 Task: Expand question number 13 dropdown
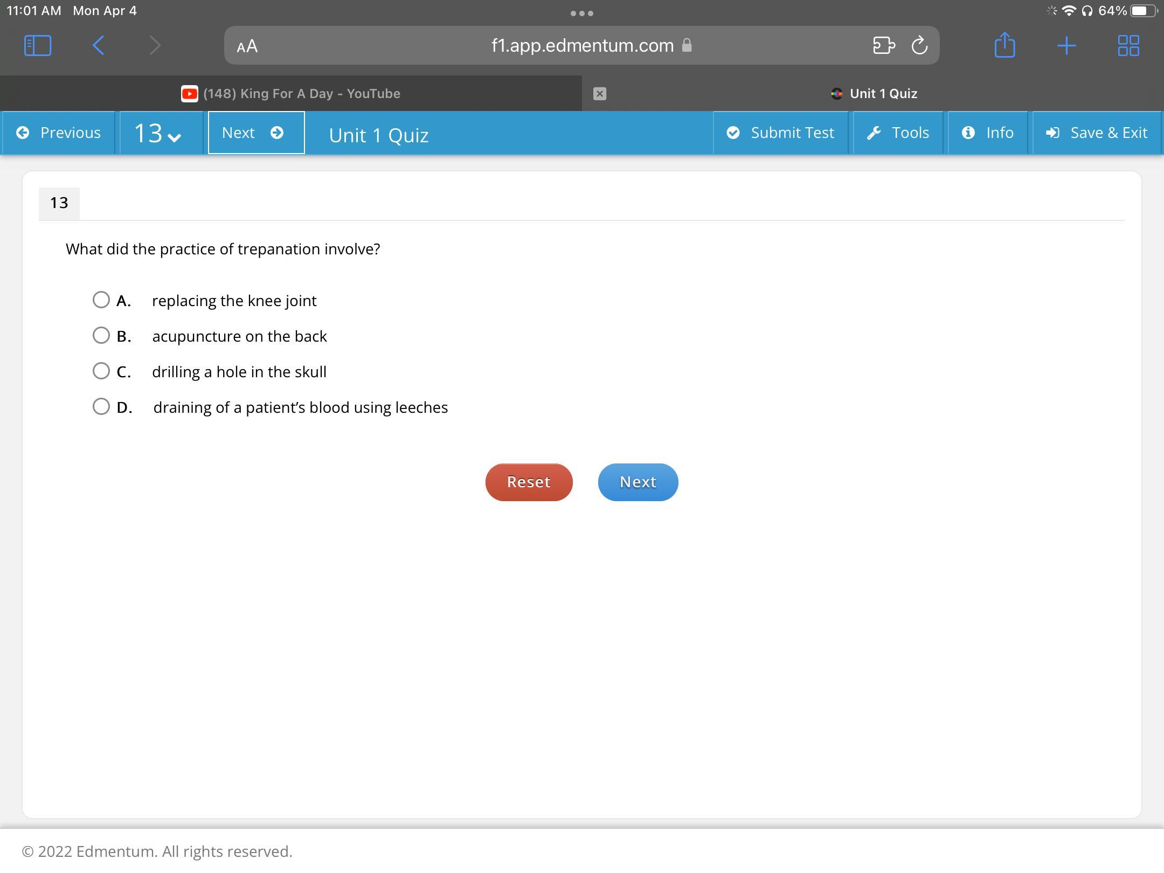pyautogui.click(x=157, y=133)
